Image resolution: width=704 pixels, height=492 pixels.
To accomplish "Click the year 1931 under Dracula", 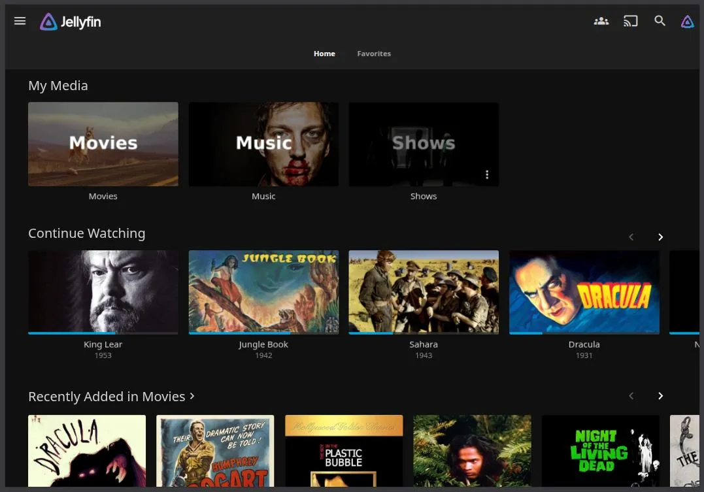I will [584, 355].
